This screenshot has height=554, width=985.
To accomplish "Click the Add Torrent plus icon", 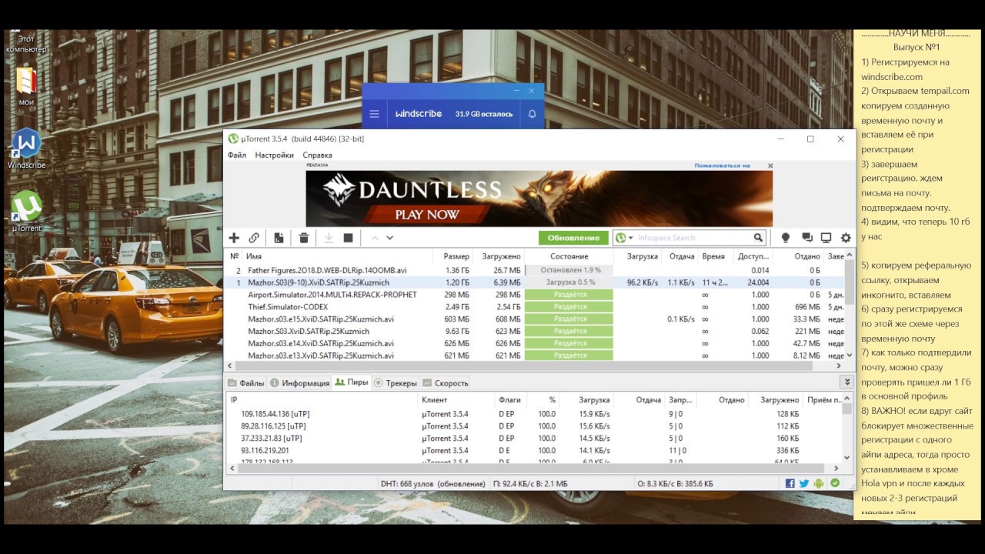I will tap(234, 238).
